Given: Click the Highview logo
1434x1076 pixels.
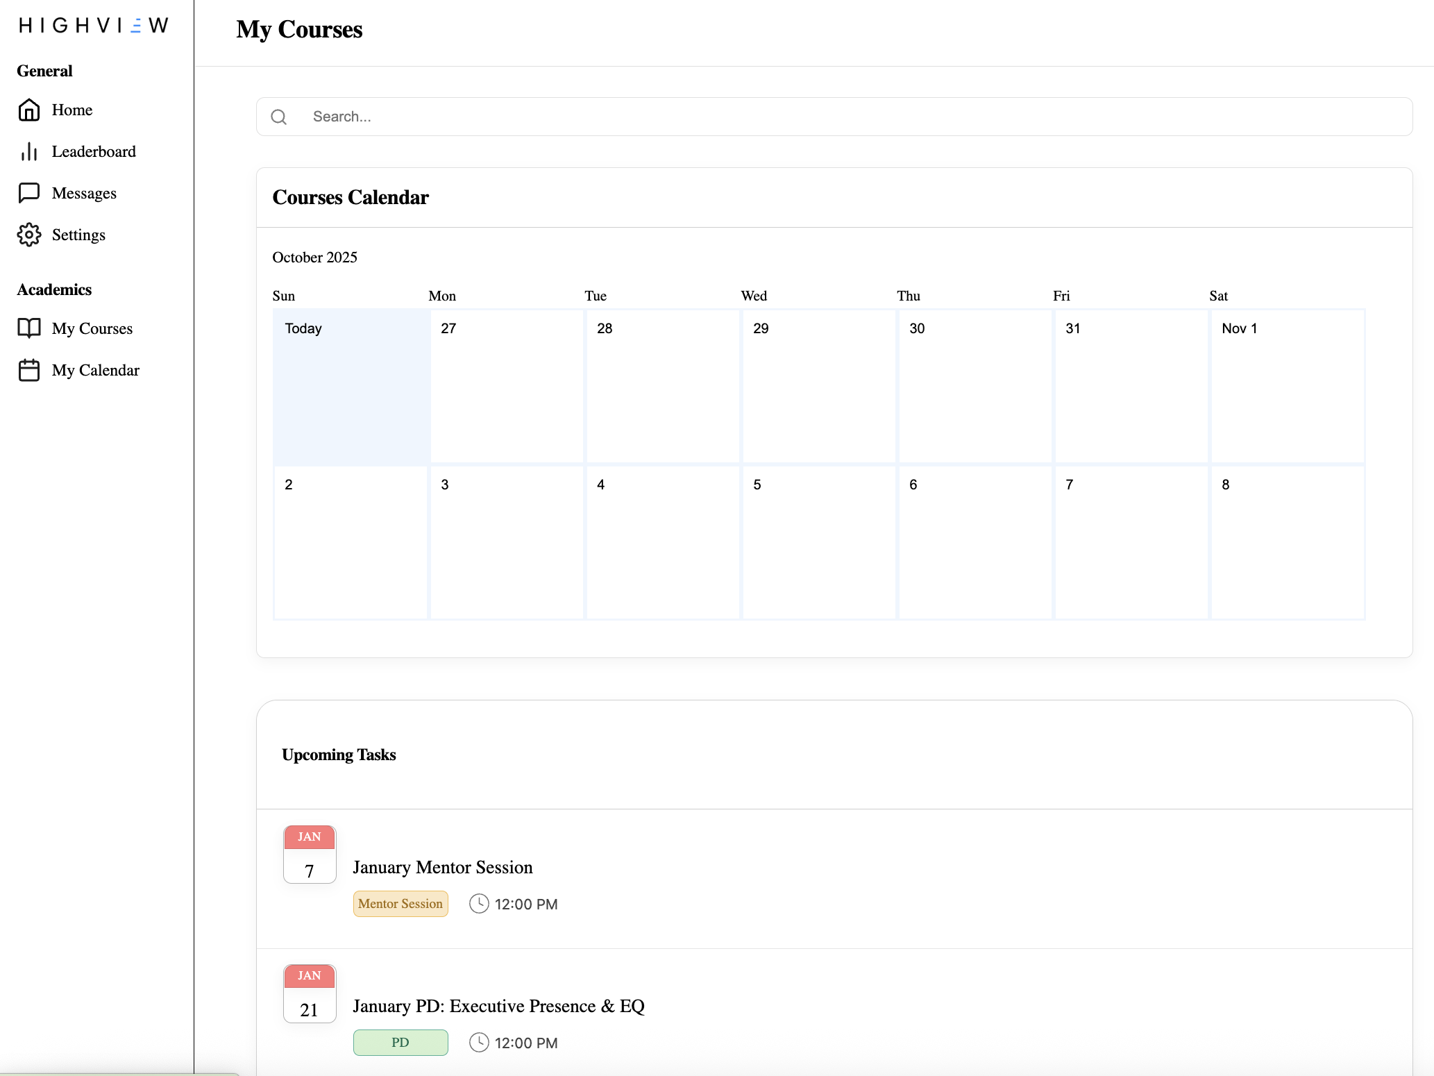Looking at the screenshot, I should pos(94,26).
